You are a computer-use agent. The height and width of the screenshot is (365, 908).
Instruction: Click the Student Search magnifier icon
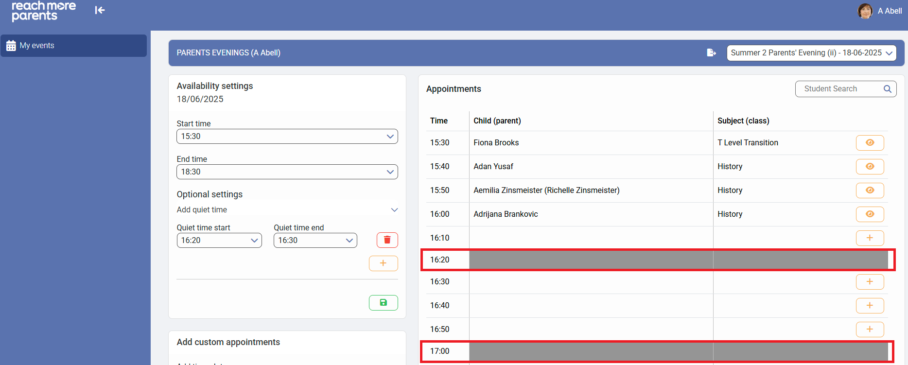(887, 89)
